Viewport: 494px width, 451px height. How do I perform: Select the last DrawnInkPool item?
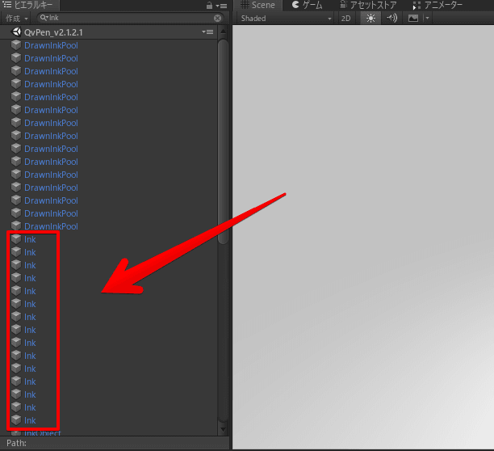pos(51,226)
